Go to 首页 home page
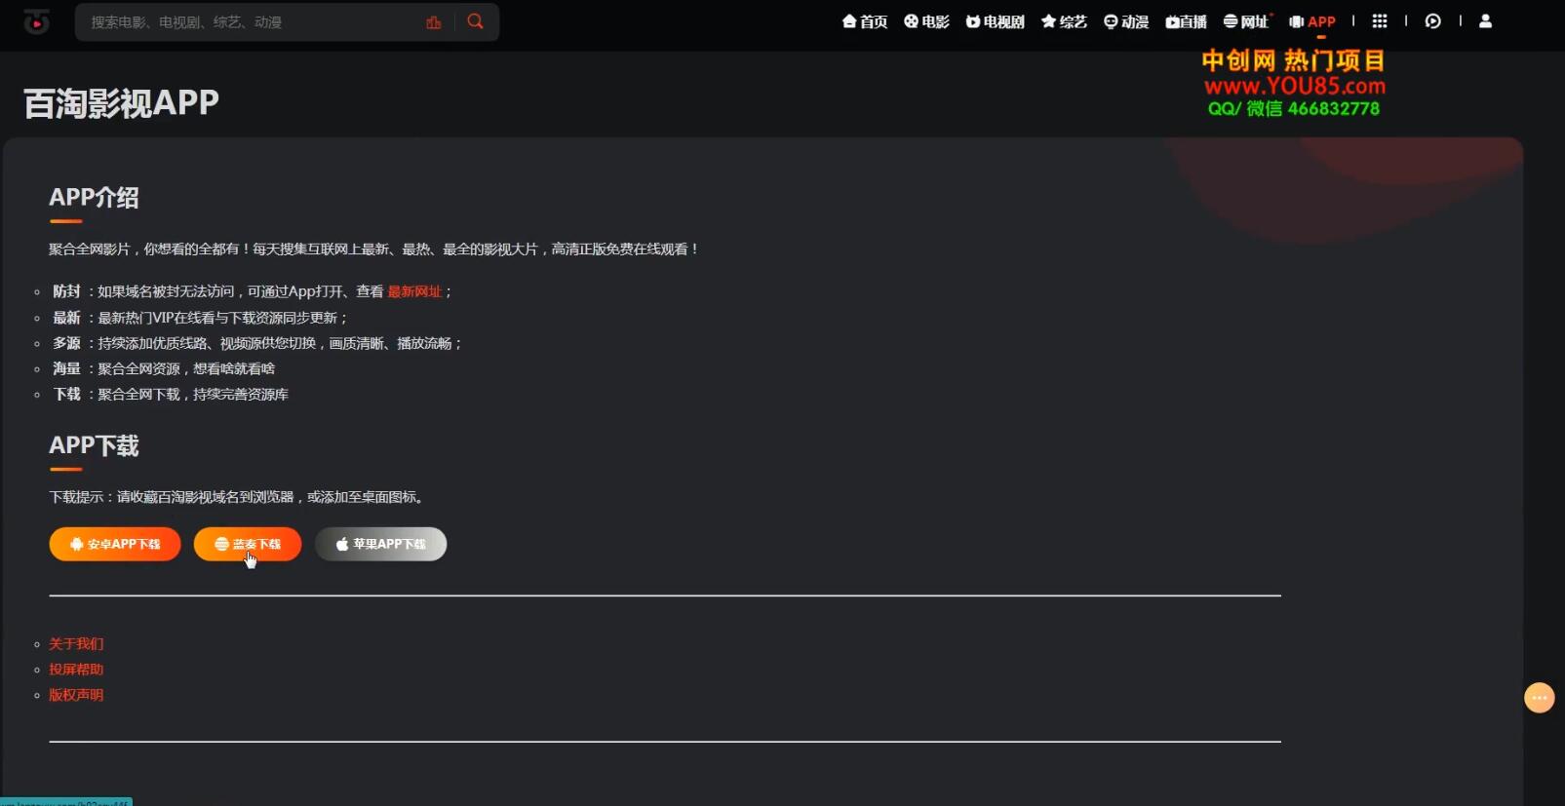 pos(865,21)
